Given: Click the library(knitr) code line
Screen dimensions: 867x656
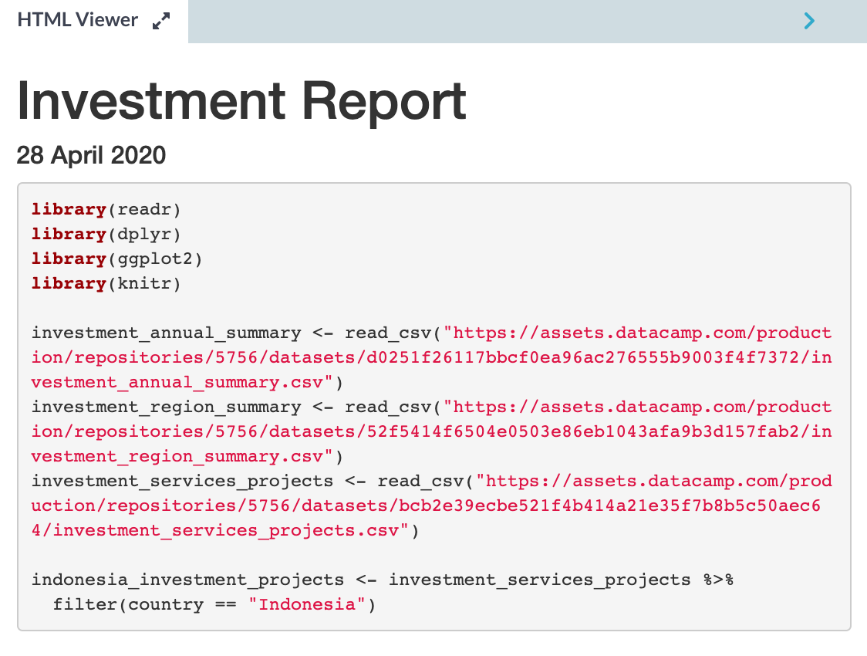Looking at the screenshot, I should (106, 283).
